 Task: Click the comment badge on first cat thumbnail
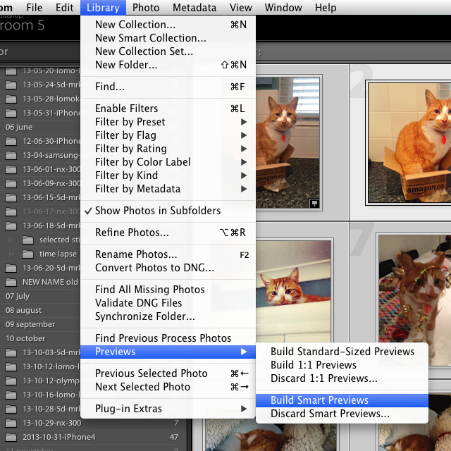[314, 203]
